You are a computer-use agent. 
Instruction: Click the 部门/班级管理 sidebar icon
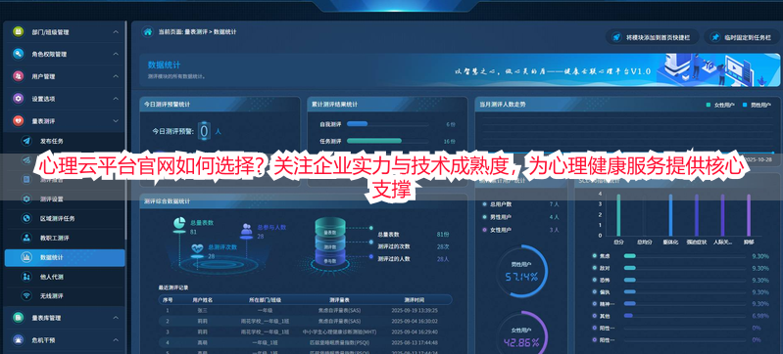18,31
